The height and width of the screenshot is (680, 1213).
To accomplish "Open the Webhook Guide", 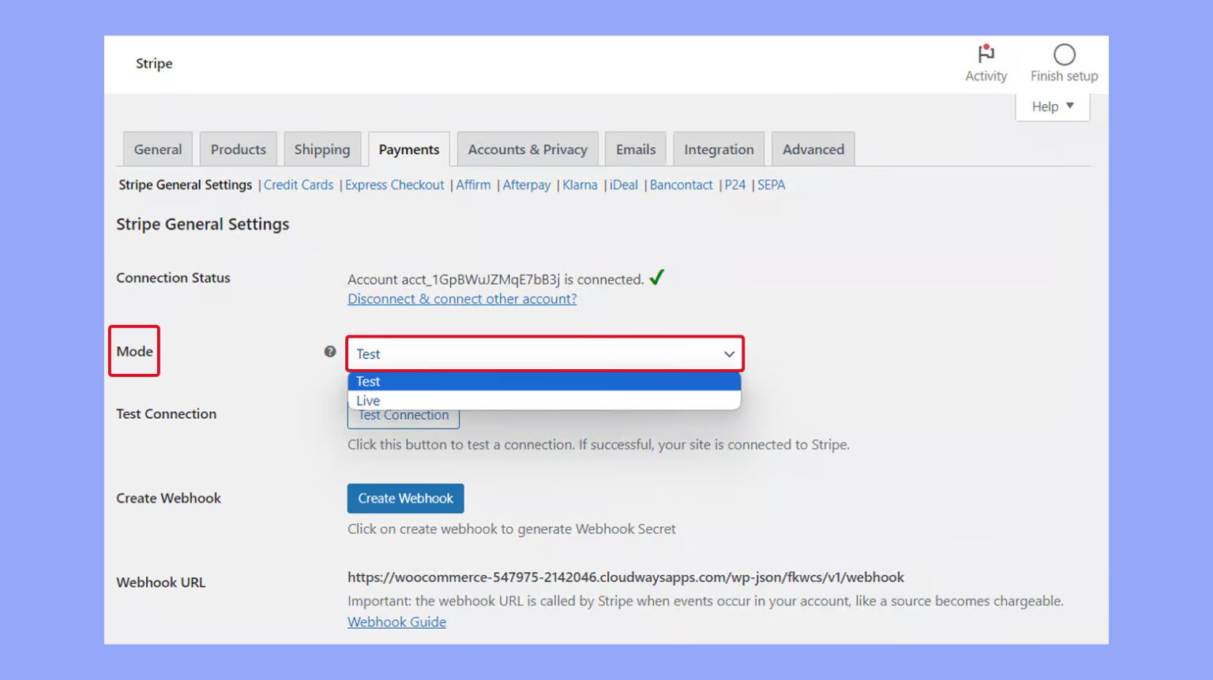I will (396, 622).
